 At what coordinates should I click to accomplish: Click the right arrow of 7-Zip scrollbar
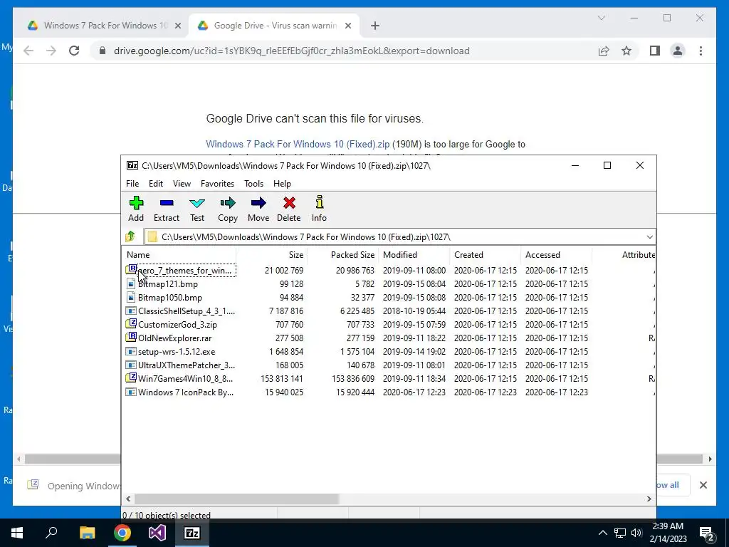click(649, 499)
